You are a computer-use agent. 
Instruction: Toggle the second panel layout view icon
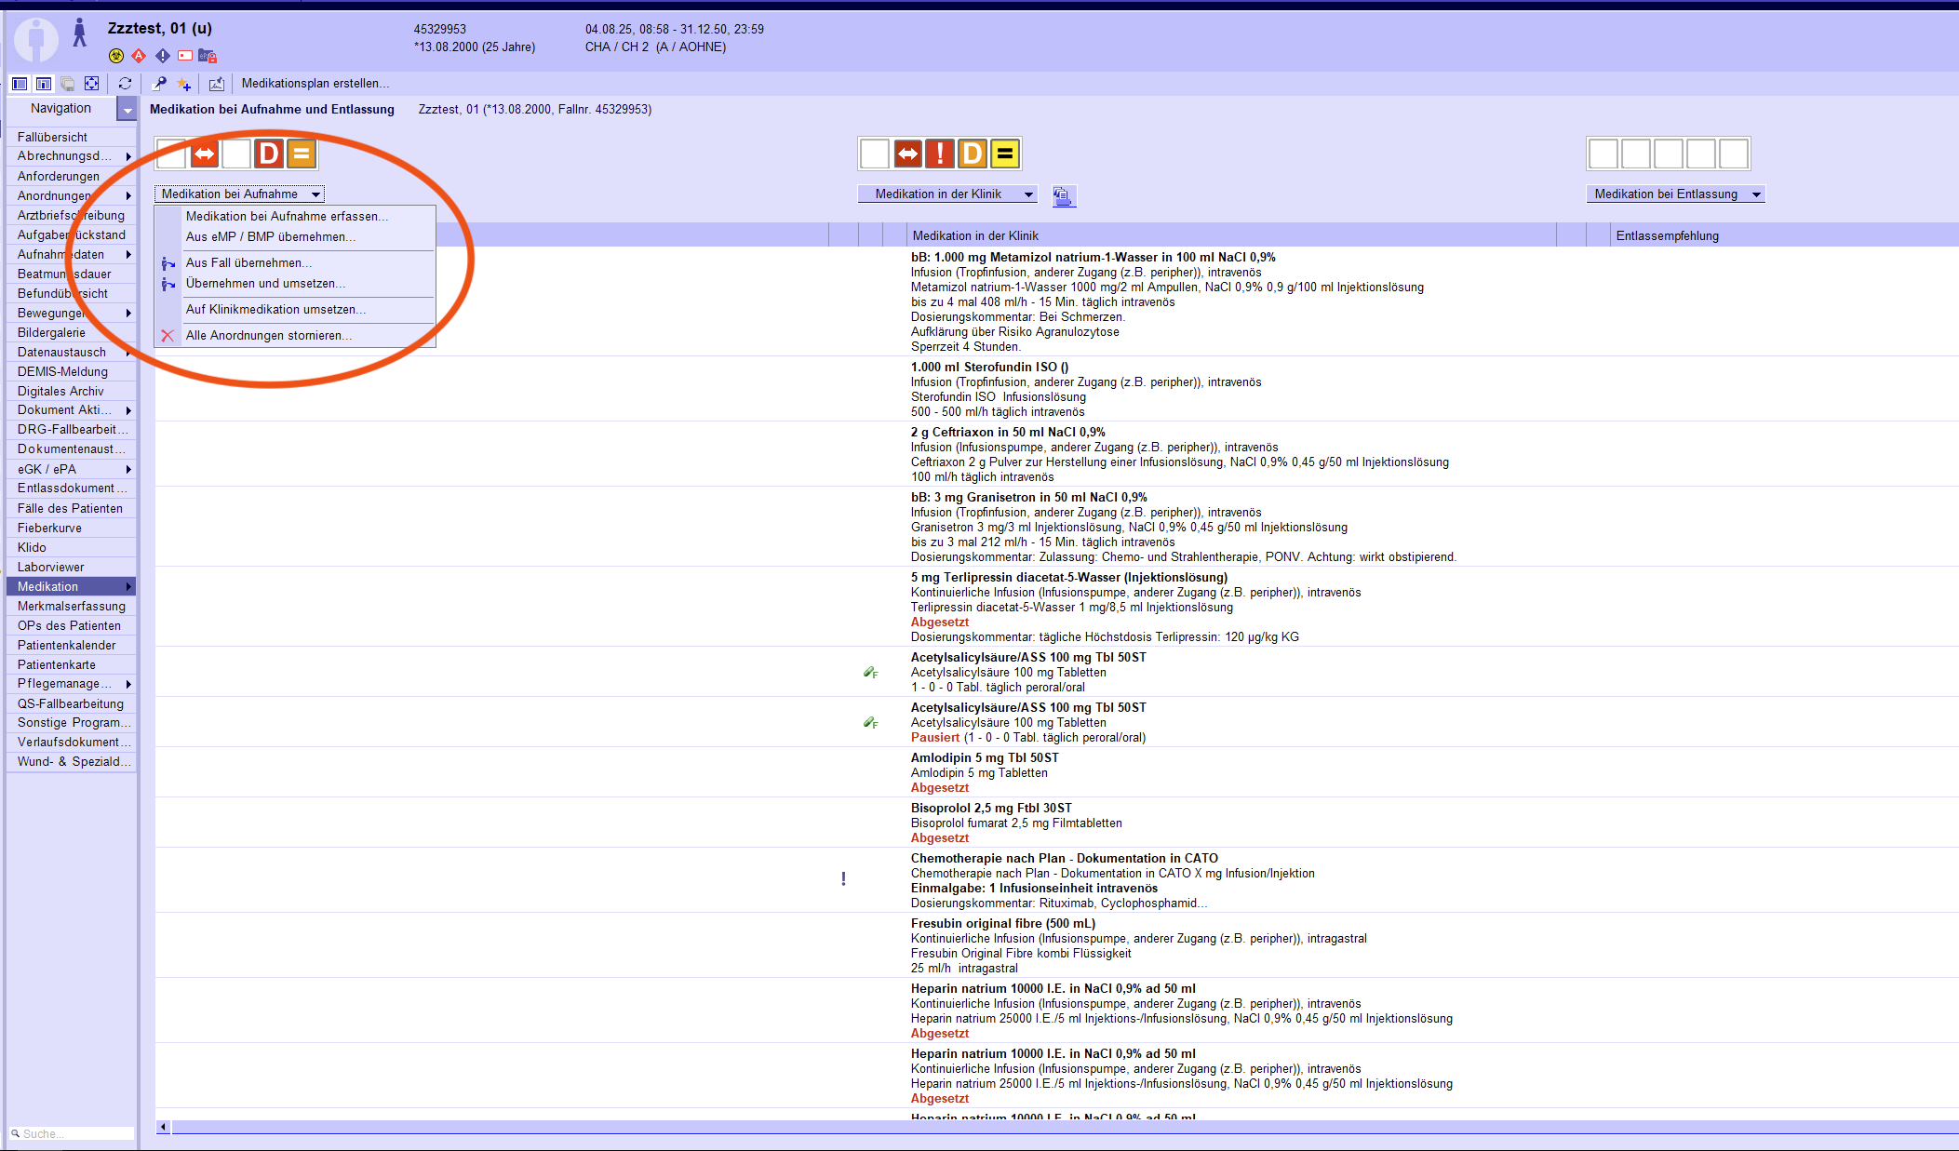(44, 84)
